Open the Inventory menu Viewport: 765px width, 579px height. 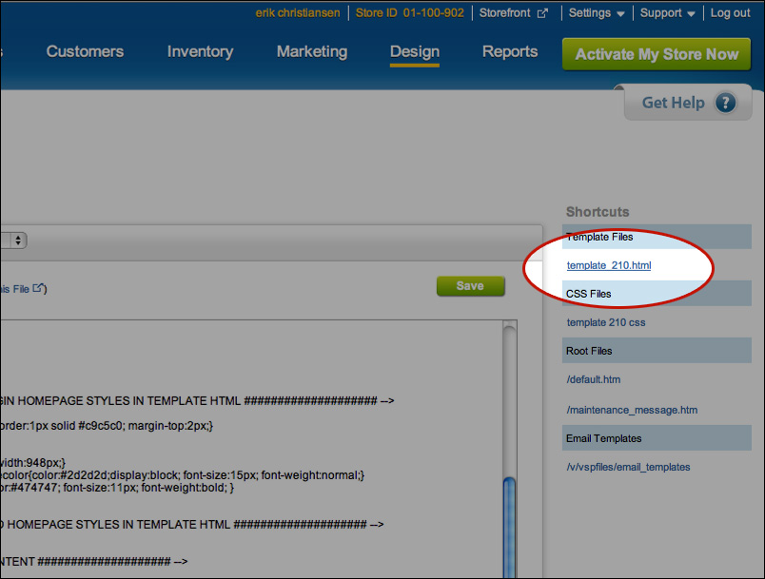[200, 51]
